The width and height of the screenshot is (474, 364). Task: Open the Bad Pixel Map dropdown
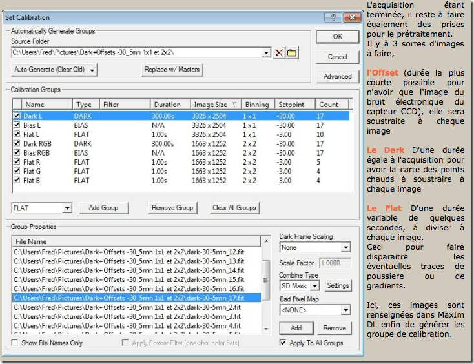click(x=346, y=310)
